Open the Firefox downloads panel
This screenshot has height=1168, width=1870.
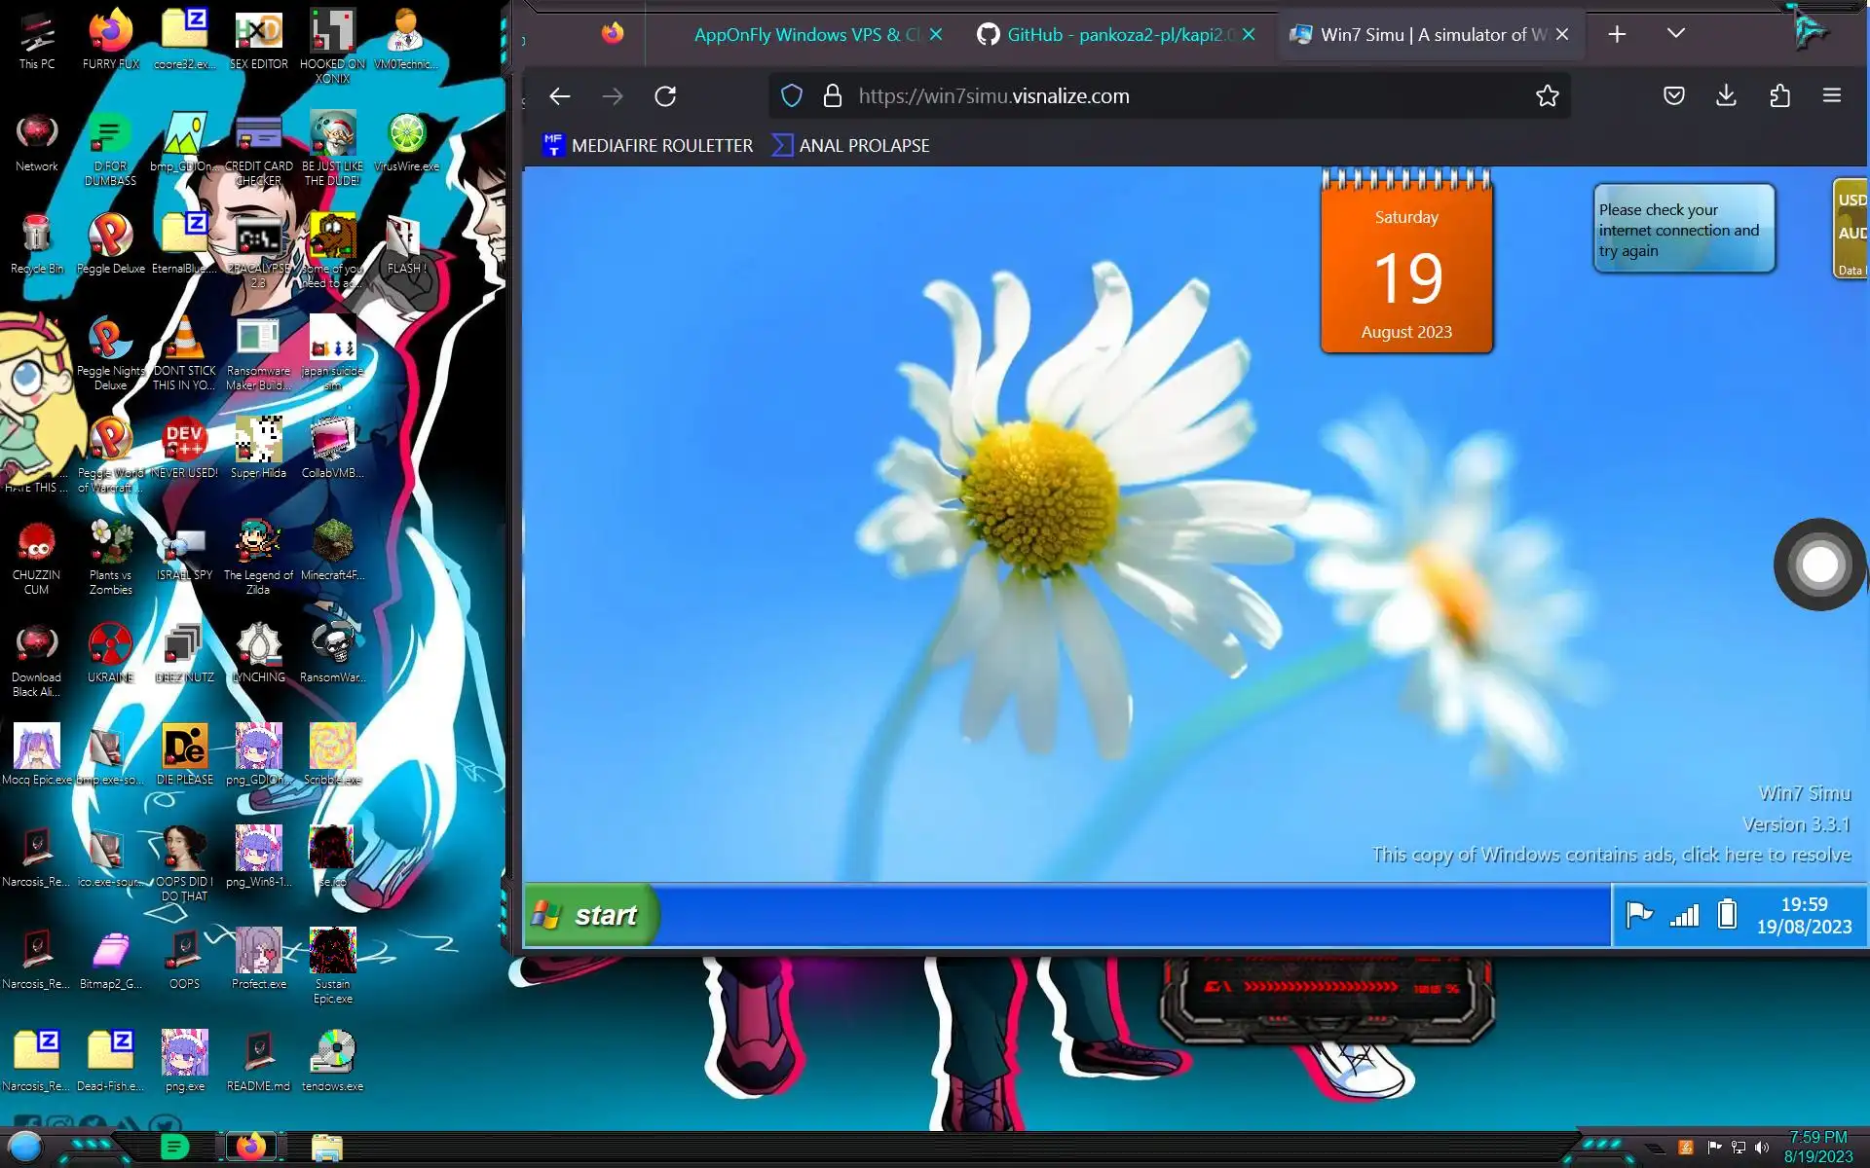(x=1726, y=95)
